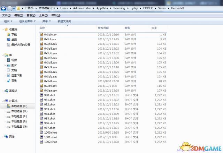The height and width of the screenshot is (153, 223).
Task: Click Users in the address path
Action: pos(64,8)
